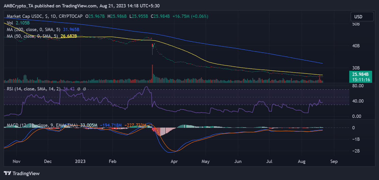Viewport: 379px width, 180px height.
Task: Click the current price label 25.984B
Action: coord(360,74)
